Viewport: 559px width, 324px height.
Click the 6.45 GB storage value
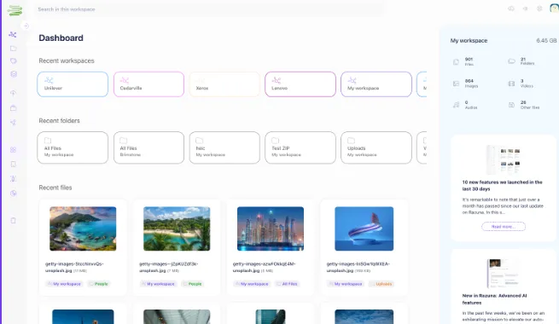pos(546,41)
